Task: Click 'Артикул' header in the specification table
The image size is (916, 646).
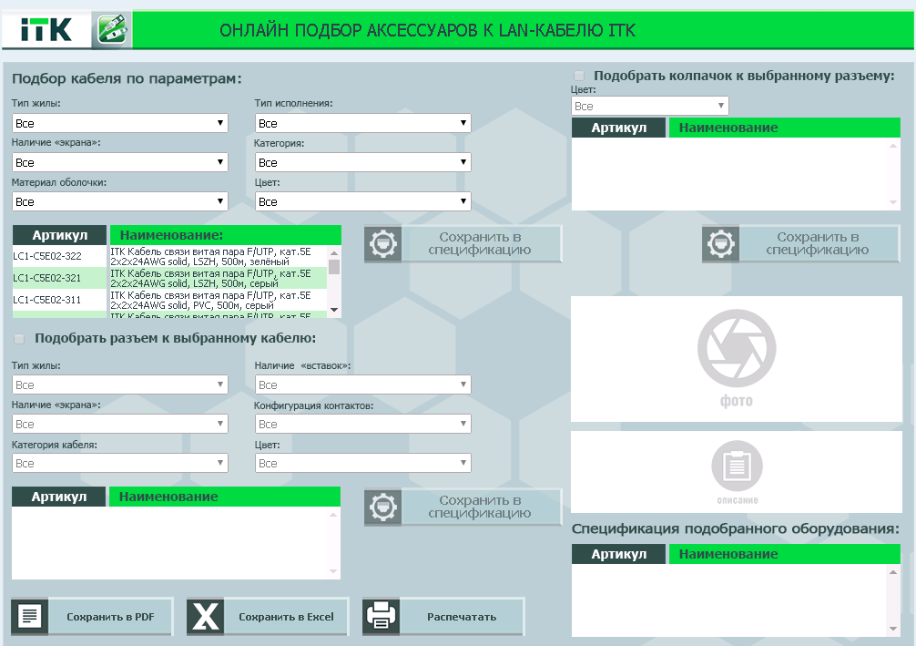Action: 618,554
